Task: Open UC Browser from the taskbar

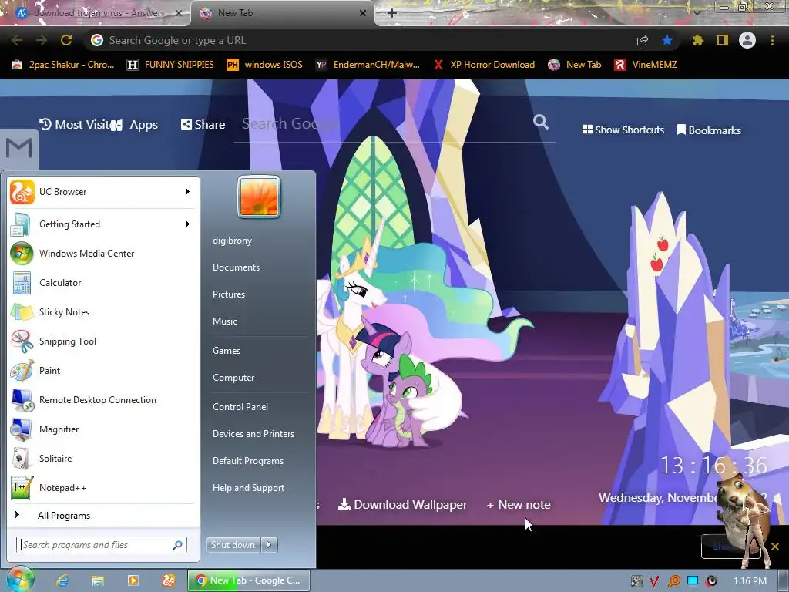Action: coord(168,580)
